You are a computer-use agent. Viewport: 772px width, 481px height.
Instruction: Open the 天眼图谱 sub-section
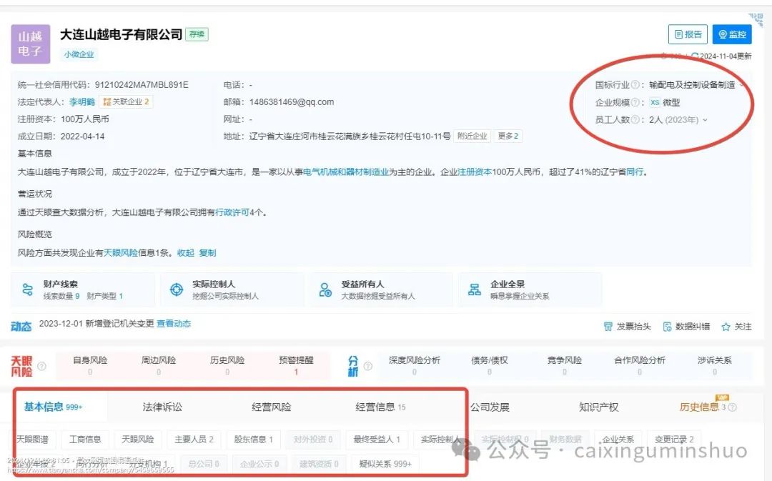point(33,439)
